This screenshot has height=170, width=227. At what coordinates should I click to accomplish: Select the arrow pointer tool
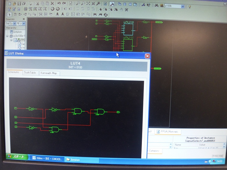pyautogui.click(x=9, y=14)
